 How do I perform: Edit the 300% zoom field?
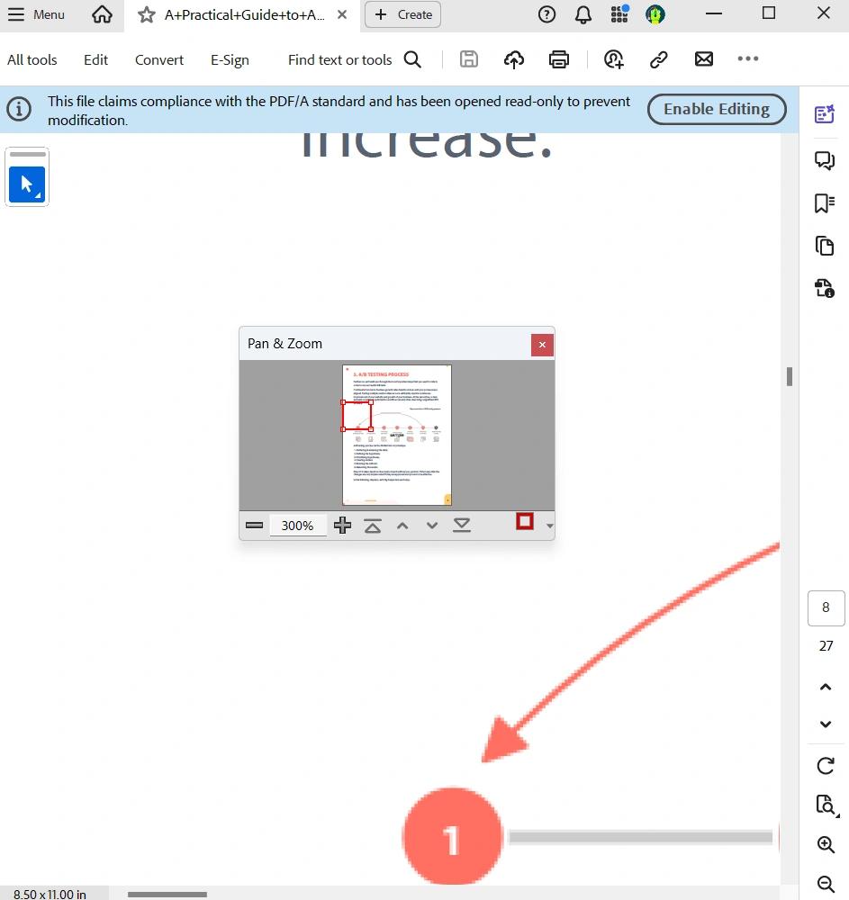(x=297, y=526)
